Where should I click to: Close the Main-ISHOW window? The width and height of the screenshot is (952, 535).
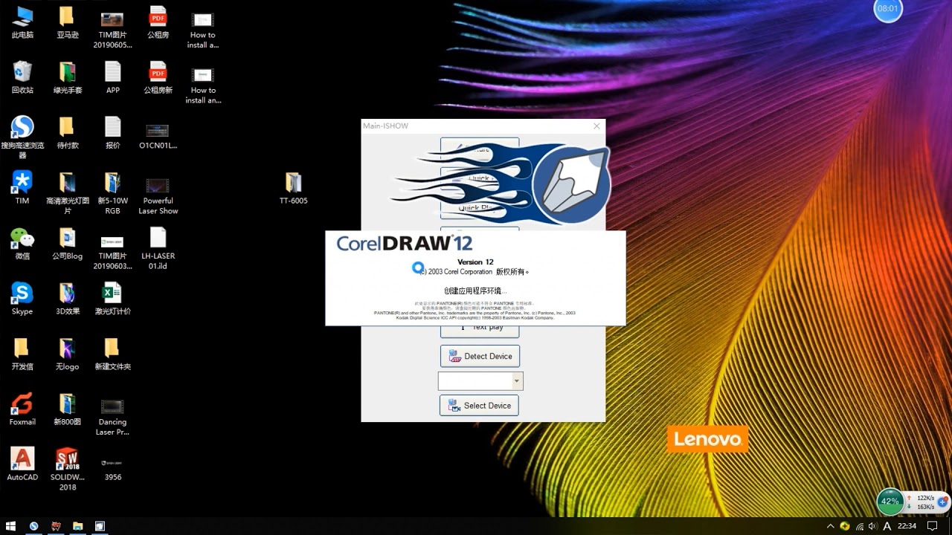click(x=596, y=126)
